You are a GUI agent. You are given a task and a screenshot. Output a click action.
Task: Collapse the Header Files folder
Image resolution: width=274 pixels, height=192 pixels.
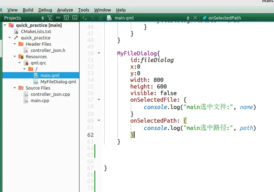coord(15,44)
